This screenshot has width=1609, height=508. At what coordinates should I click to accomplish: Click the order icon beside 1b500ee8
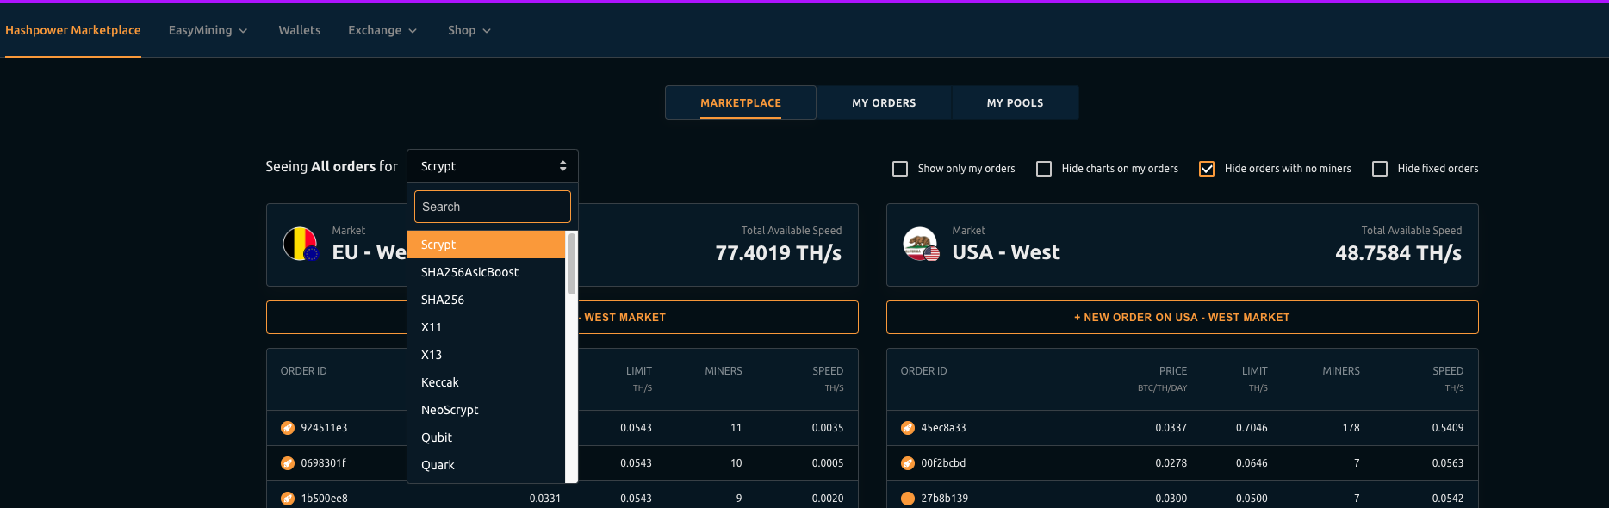coord(288,499)
